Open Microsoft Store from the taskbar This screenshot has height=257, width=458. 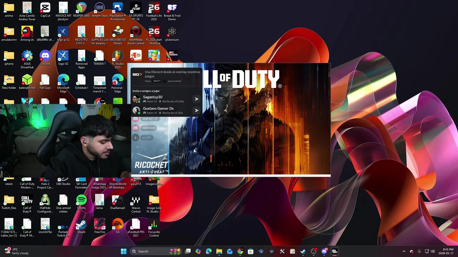(x=250, y=251)
